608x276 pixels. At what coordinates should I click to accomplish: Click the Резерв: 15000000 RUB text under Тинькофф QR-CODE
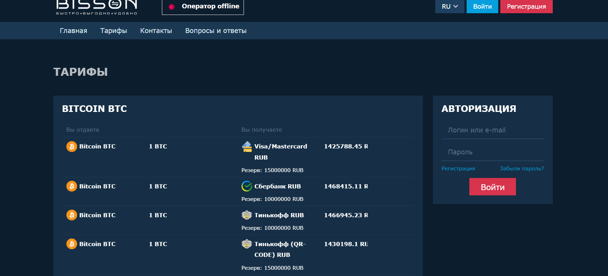click(272, 268)
